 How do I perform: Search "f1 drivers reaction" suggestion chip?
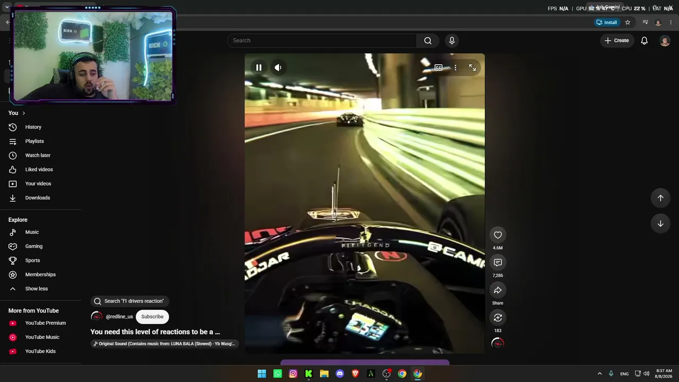(129, 301)
